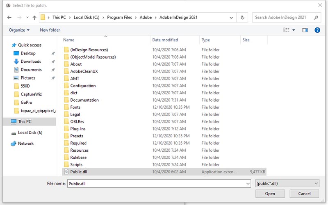Click the (InDesign Resources) folder icon
Viewport: 328px width, 205px height.
(66, 50)
